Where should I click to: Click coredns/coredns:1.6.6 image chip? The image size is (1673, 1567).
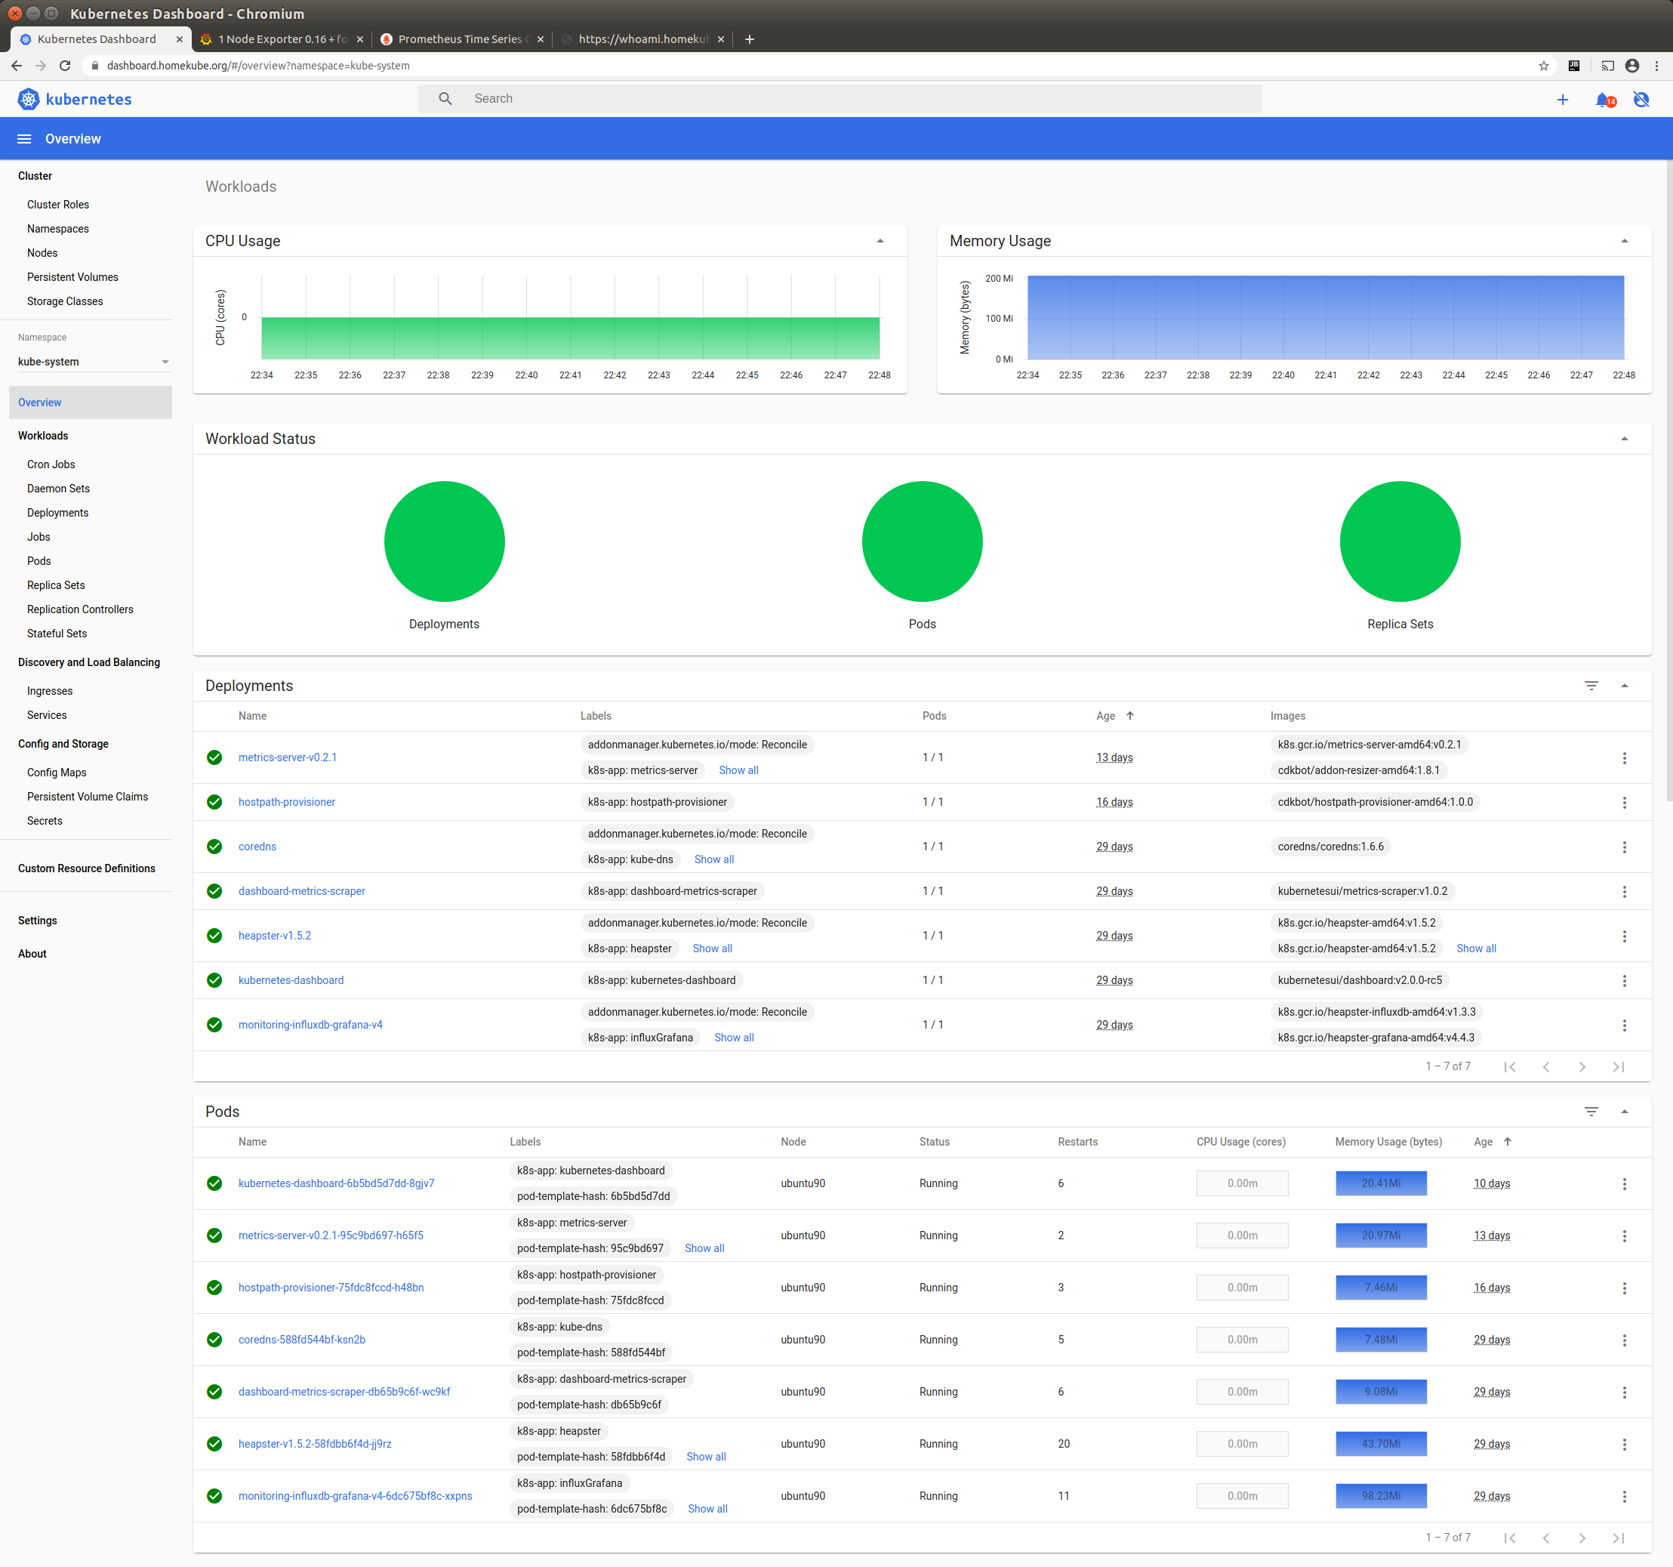click(1330, 847)
